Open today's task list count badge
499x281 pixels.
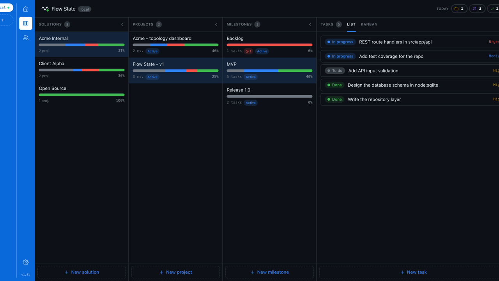click(x=477, y=9)
